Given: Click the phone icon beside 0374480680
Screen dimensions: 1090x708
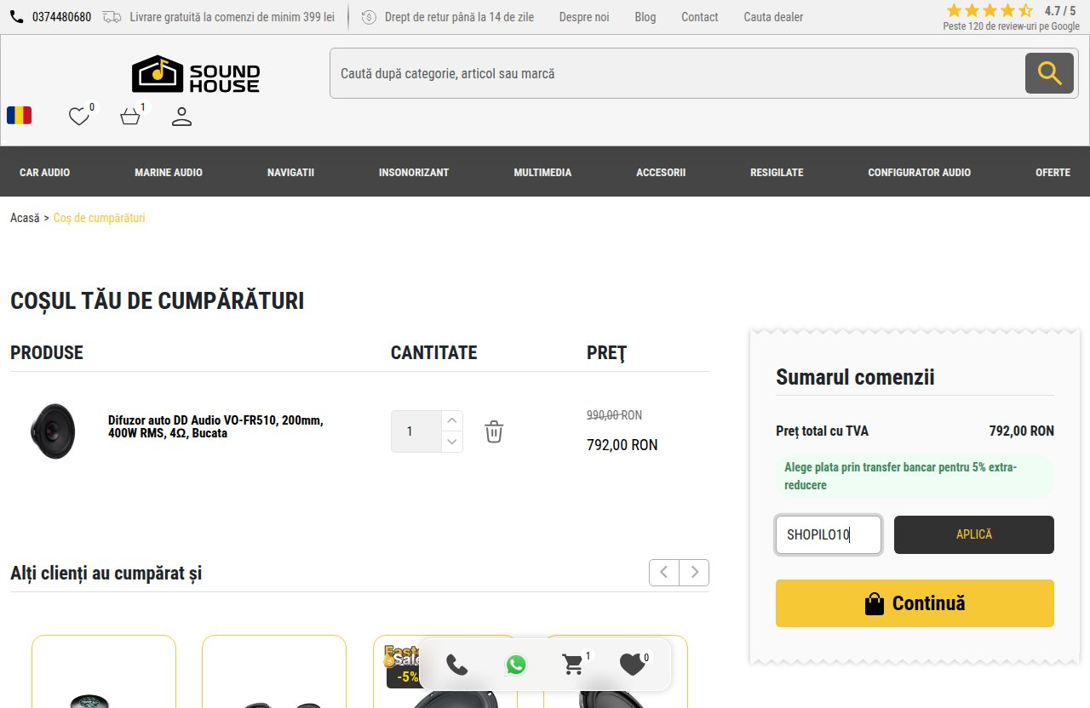Looking at the screenshot, I should 17,17.
